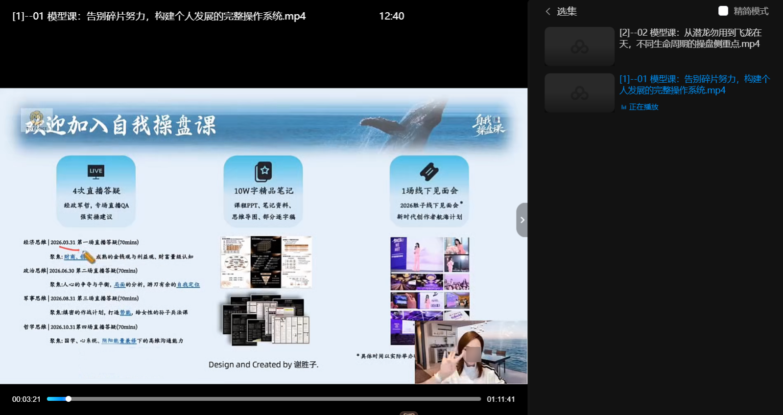Play [2]--02 模型课 from the title link
The height and width of the screenshot is (415, 783).
pos(690,38)
